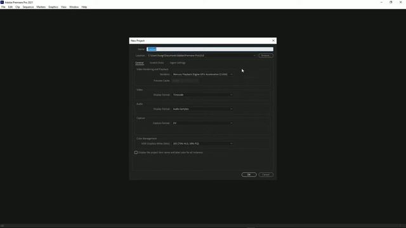The image size is (406, 228).
Task: Open the Renderer dropdown
Action: [x=202, y=75]
